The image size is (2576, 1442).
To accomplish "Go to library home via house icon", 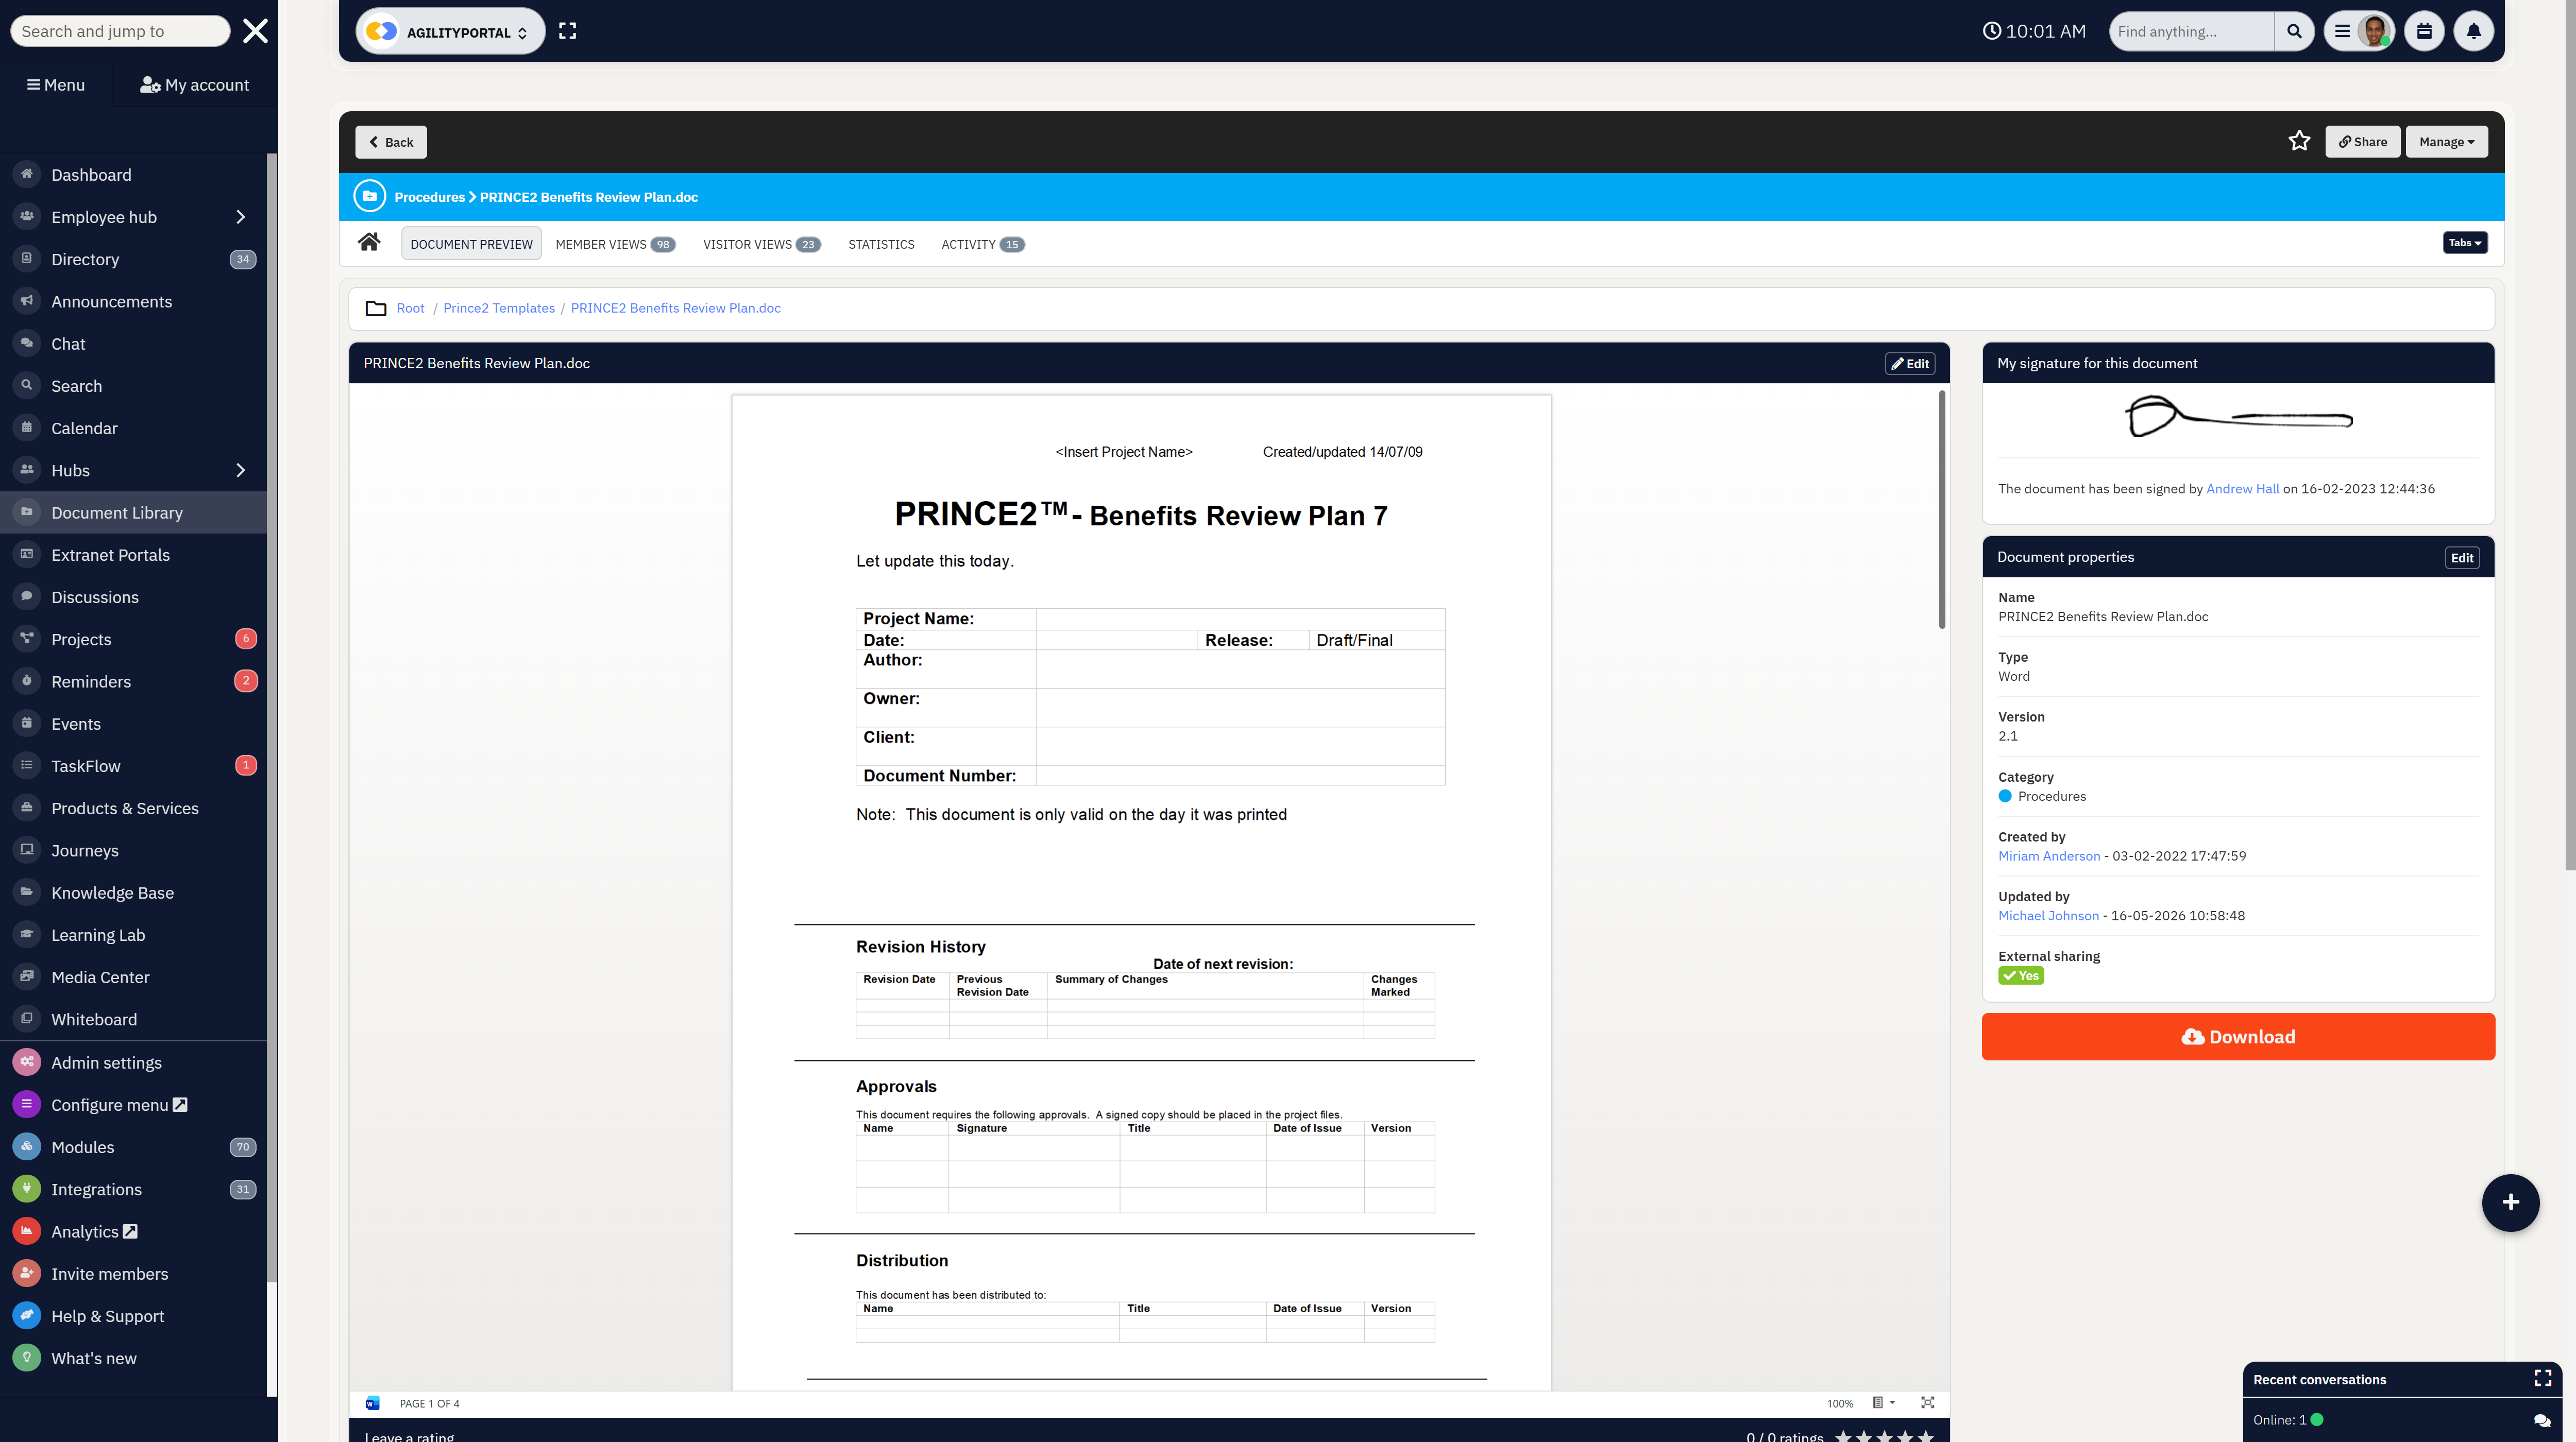I will (369, 242).
